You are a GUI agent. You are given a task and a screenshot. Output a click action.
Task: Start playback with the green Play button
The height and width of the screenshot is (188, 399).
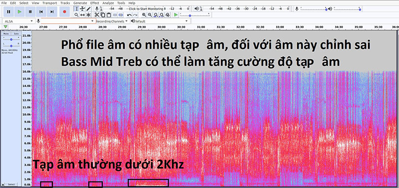[x=19, y=11]
